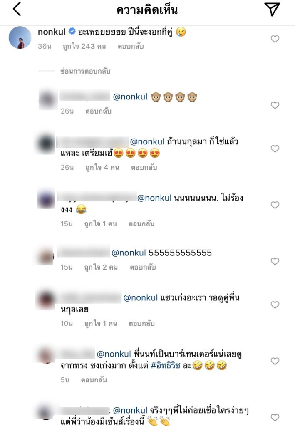Like the reply containing #อิทธิริช
This screenshot has height=426, width=295.
275,361
